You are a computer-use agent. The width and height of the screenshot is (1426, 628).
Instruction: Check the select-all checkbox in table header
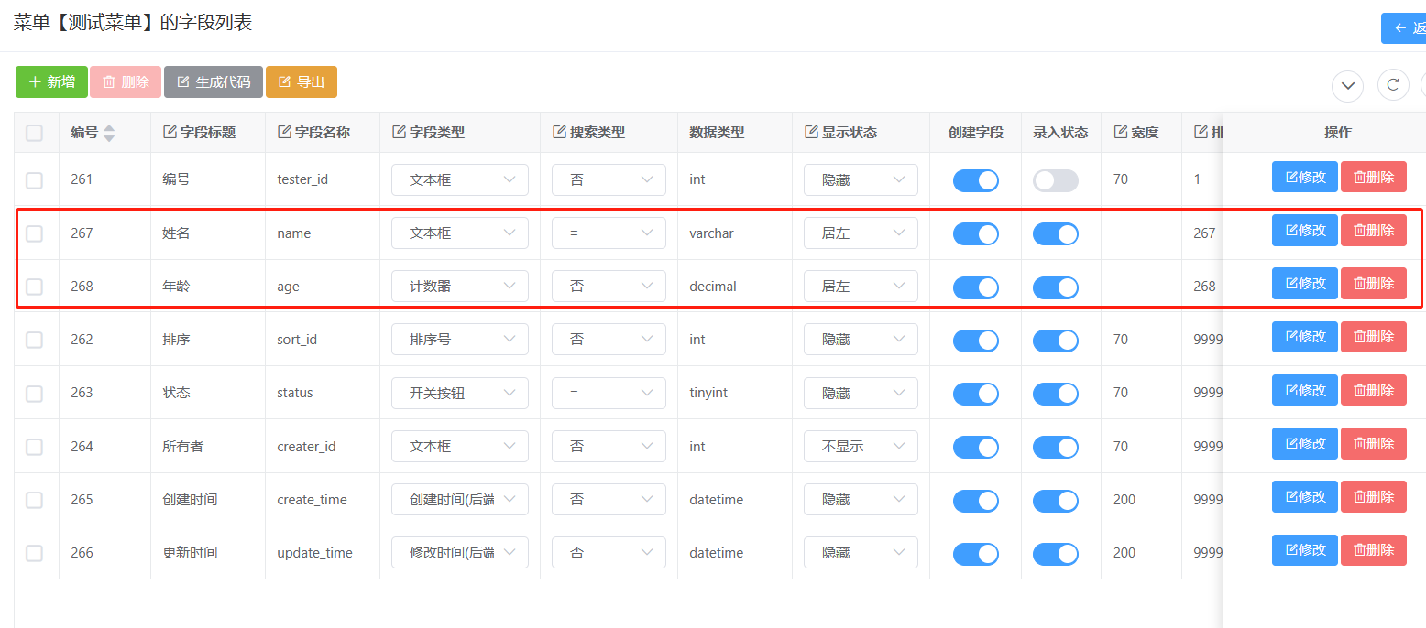click(x=34, y=134)
